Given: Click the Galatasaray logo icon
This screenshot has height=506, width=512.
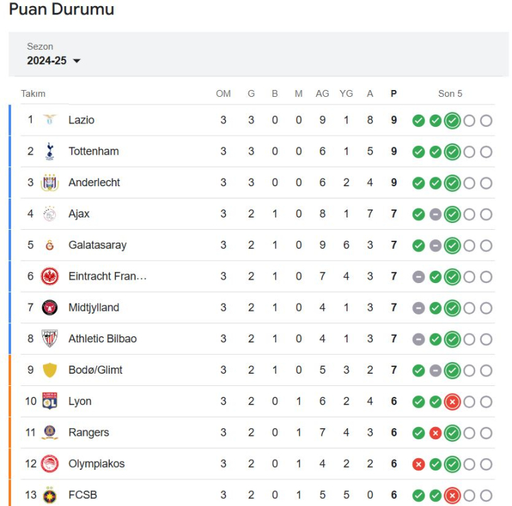Looking at the screenshot, I should pos(50,245).
